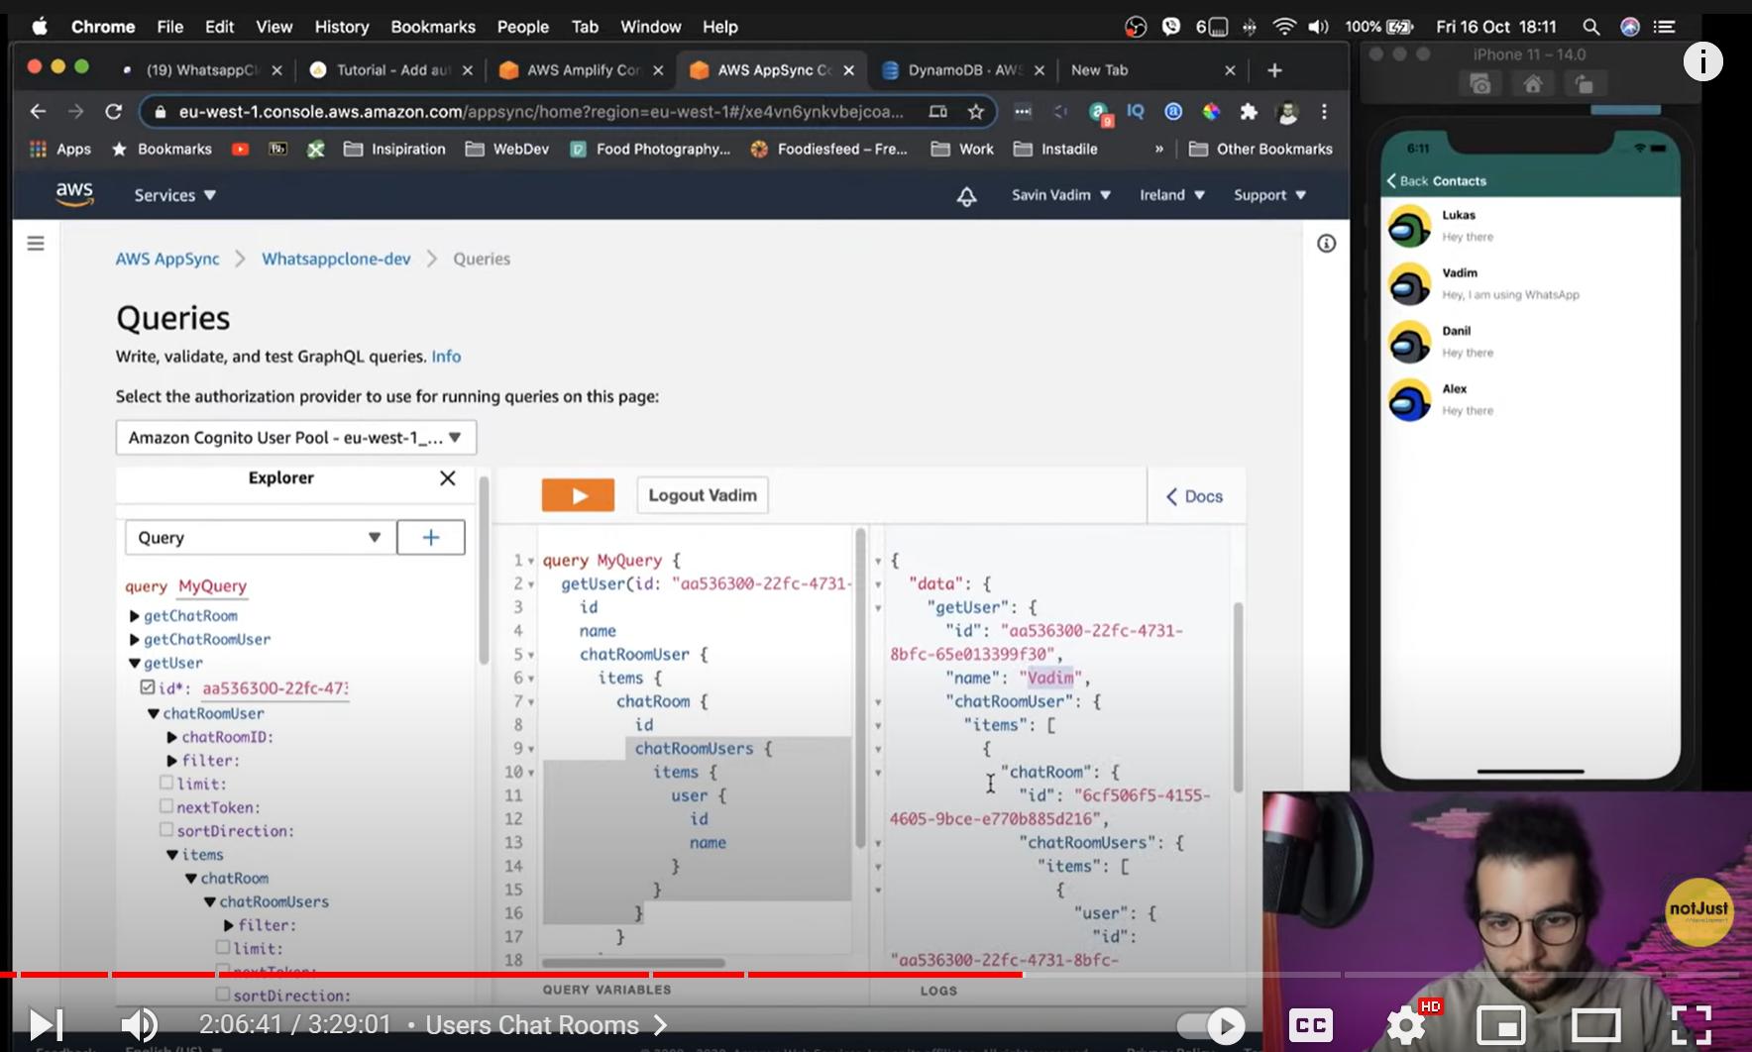Tap Back in the simulator Contacts screen
The height and width of the screenshot is (1052, 1752).
(x=1407, y=181)
